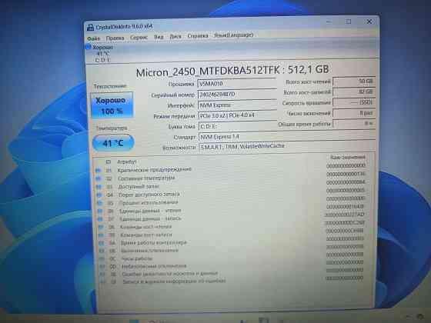Open the Сервис menu
The image size is (431, 323).
[139, 38]
